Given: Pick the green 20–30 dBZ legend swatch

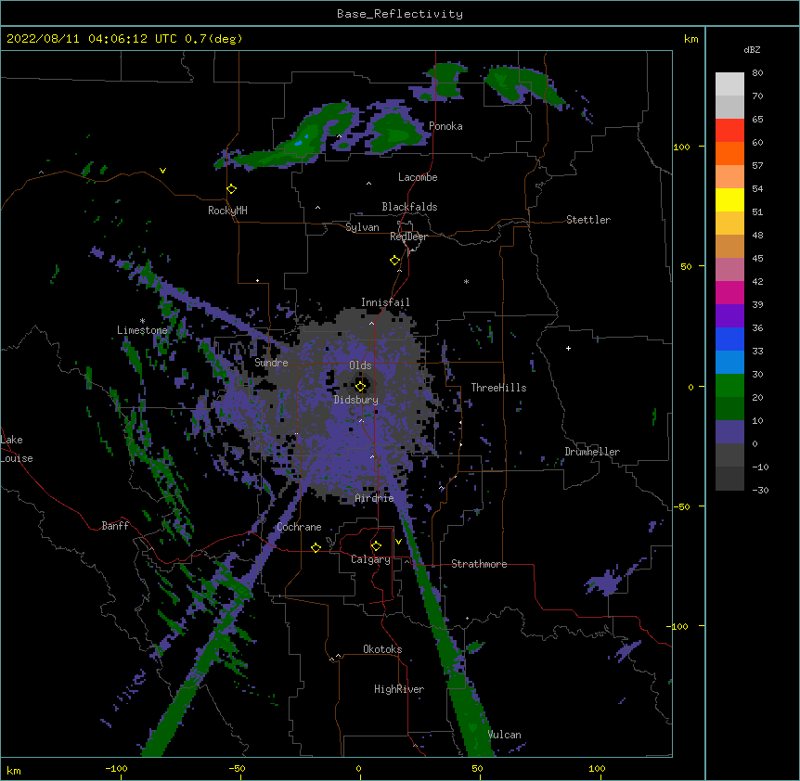Looking at the screenshot, I should pos(729,386).
